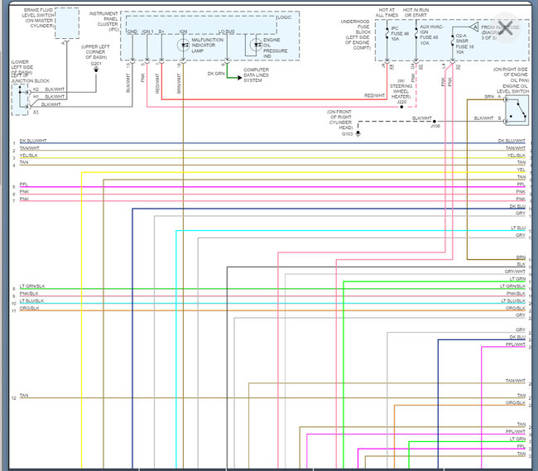Viewport: 538px width, 471px height.
Task: Click the 'ORG/BLK' label at left edge
Action: 29,308
